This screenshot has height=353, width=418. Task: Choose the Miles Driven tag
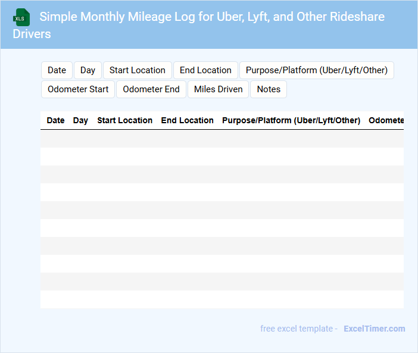click(219, 89)
